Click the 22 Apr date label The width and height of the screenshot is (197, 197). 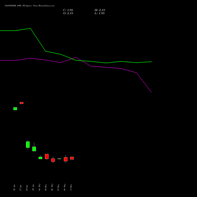click(14, 188)
